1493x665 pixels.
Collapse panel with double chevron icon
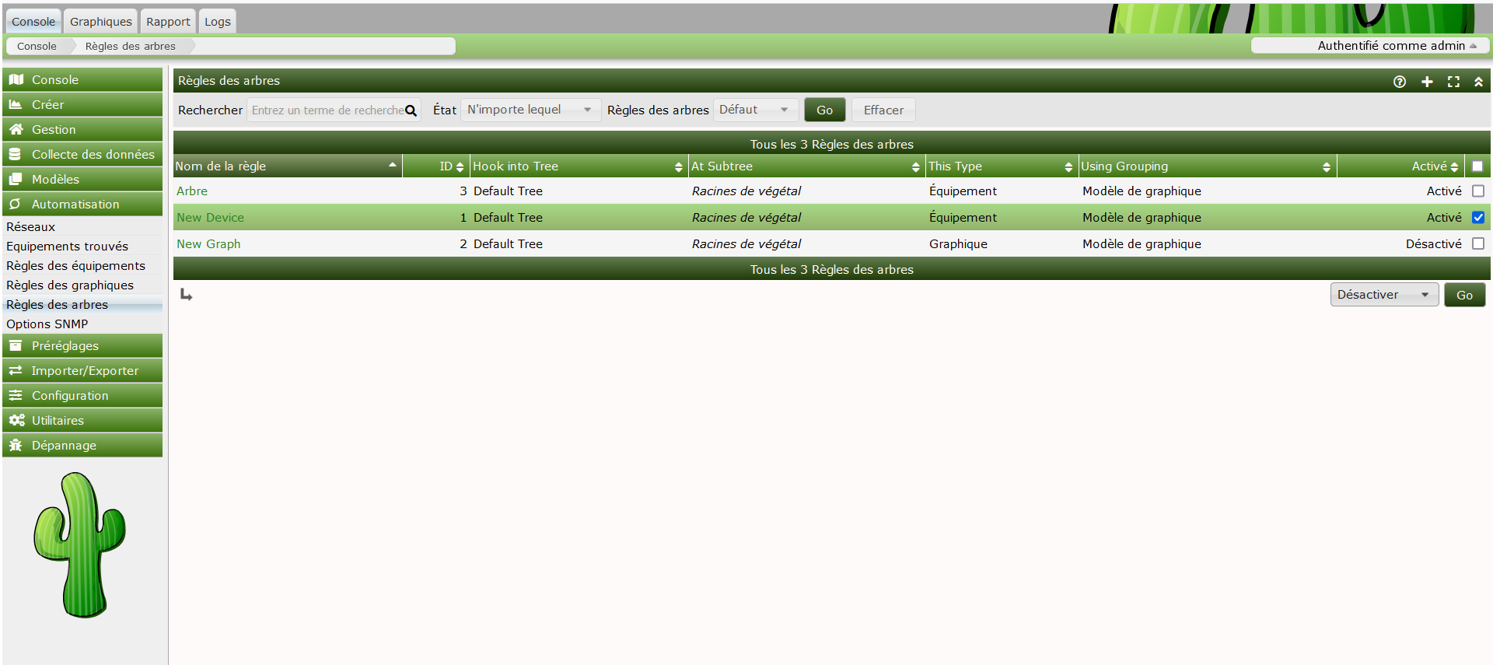point(1478,82)
